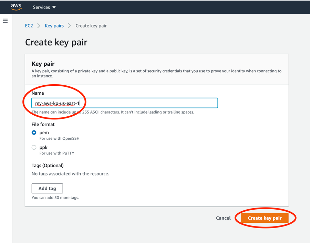
Task: Click the Name field label
Action: [38, 93]
